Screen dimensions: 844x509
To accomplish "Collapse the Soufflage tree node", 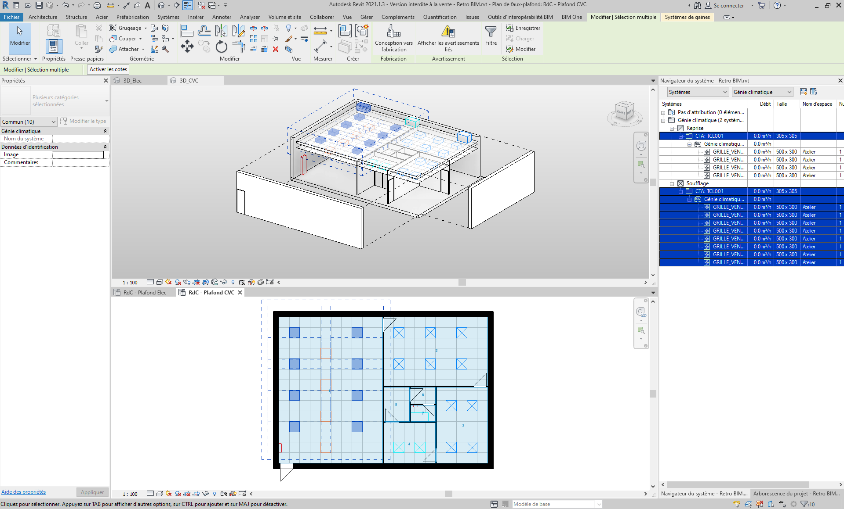I will pos(672,183).
